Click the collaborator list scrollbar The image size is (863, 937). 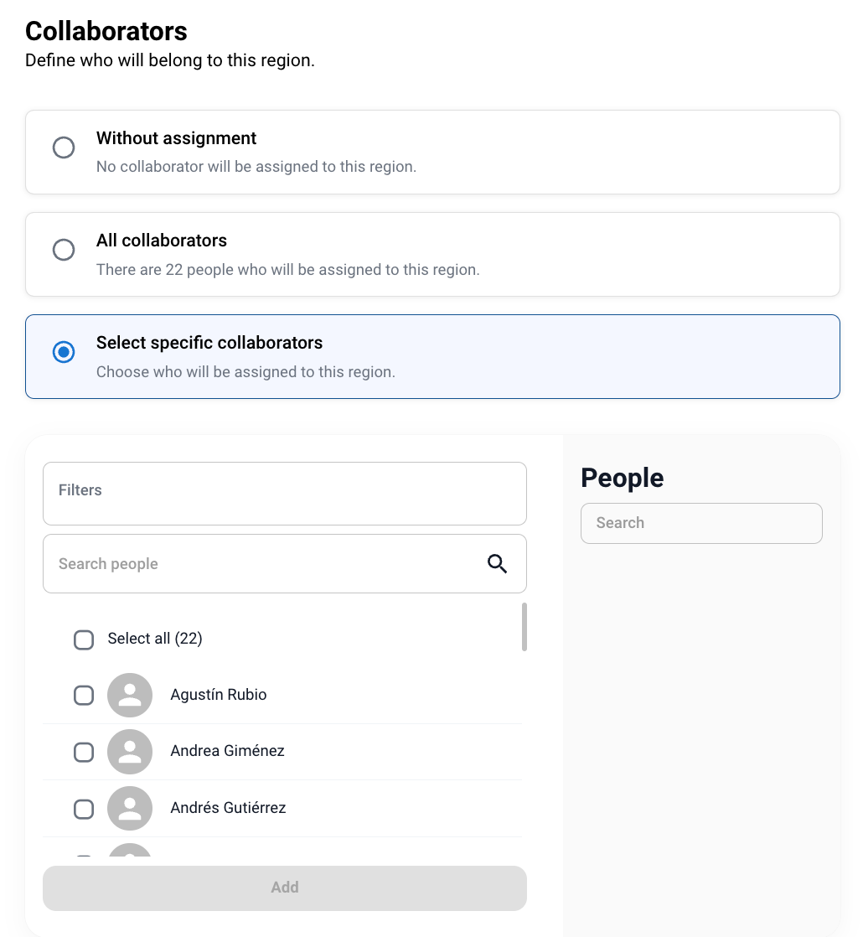(x=525, y=627)
